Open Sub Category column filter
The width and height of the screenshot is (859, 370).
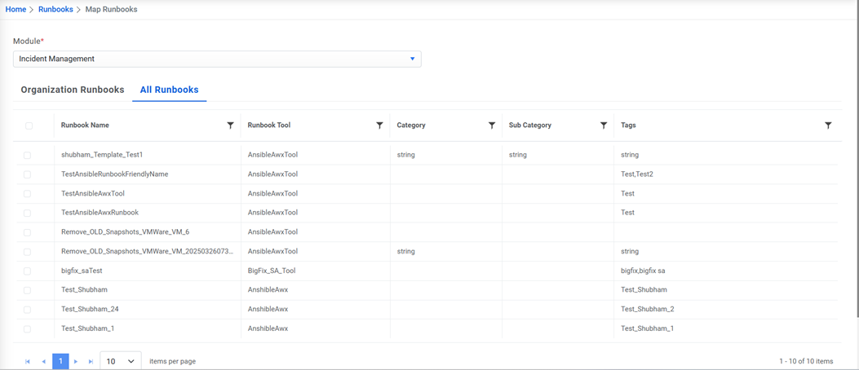(x=604, y=126)
